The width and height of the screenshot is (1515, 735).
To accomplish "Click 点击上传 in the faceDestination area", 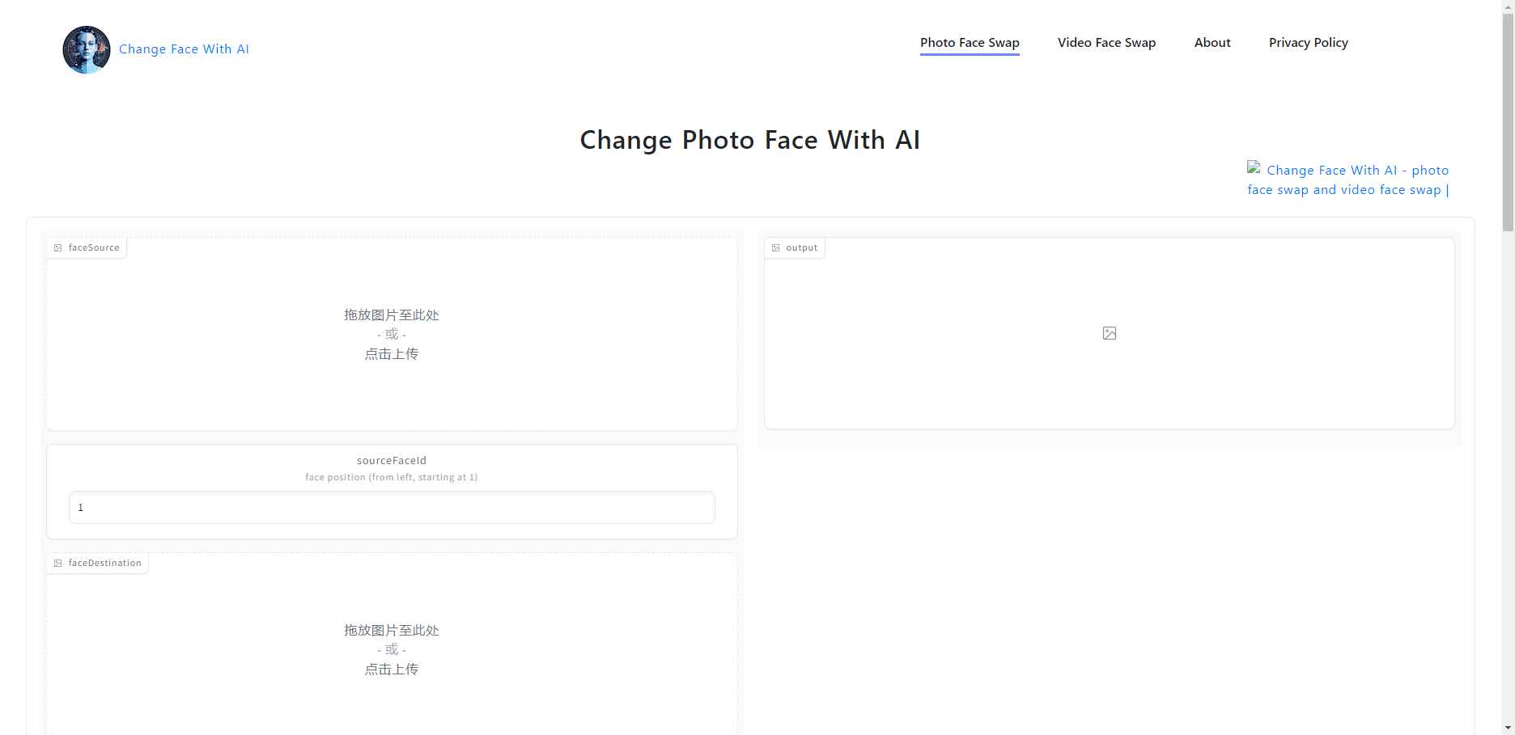I will pos(391,669).
